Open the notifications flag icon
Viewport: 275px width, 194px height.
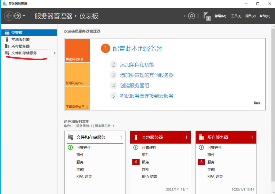pyautogui.click(x=206, y=16)
